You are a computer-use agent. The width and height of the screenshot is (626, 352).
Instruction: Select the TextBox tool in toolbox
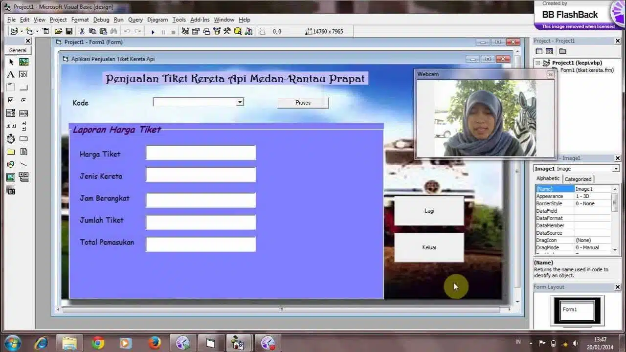23,75
